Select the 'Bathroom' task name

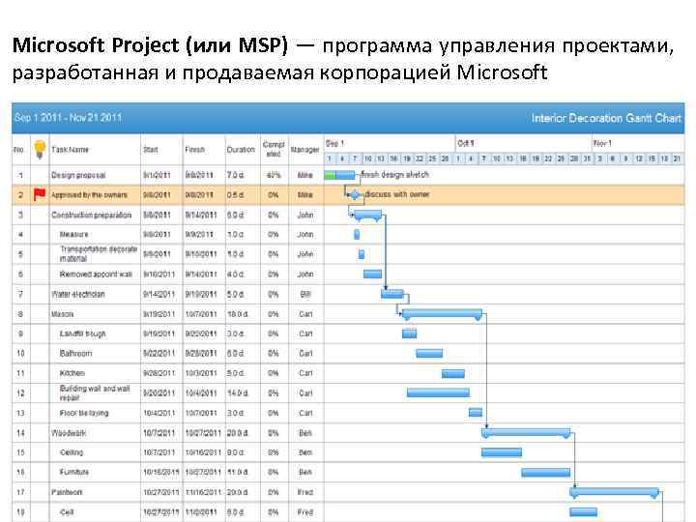tap(76, 354)
